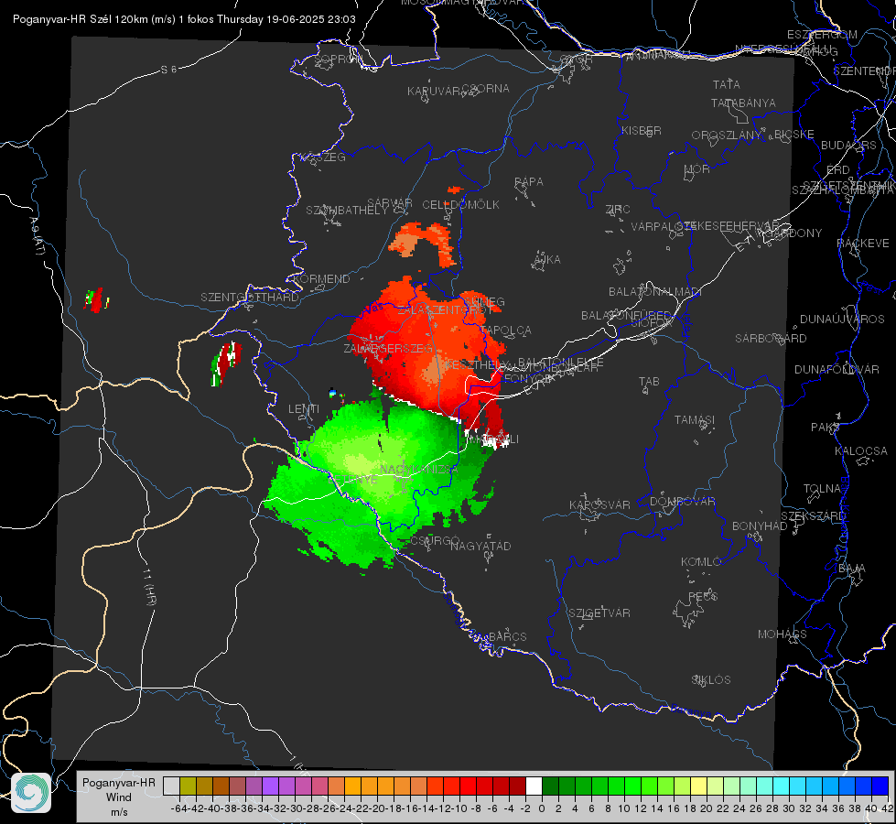The height and width of the screenshot is (824, 896).
Task: Click the OROSZLANY label
Action: pos(727,135)
